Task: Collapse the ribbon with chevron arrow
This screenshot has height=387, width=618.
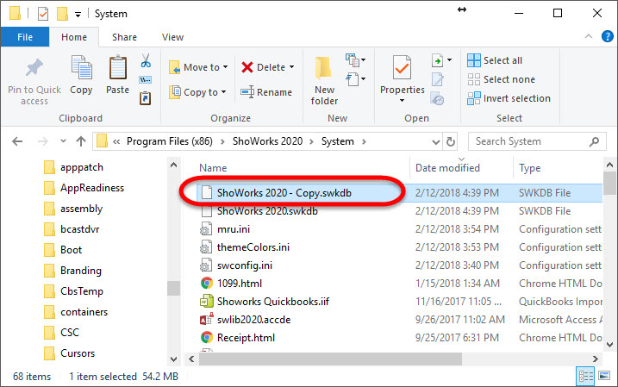Action: [x=589, y=37]
